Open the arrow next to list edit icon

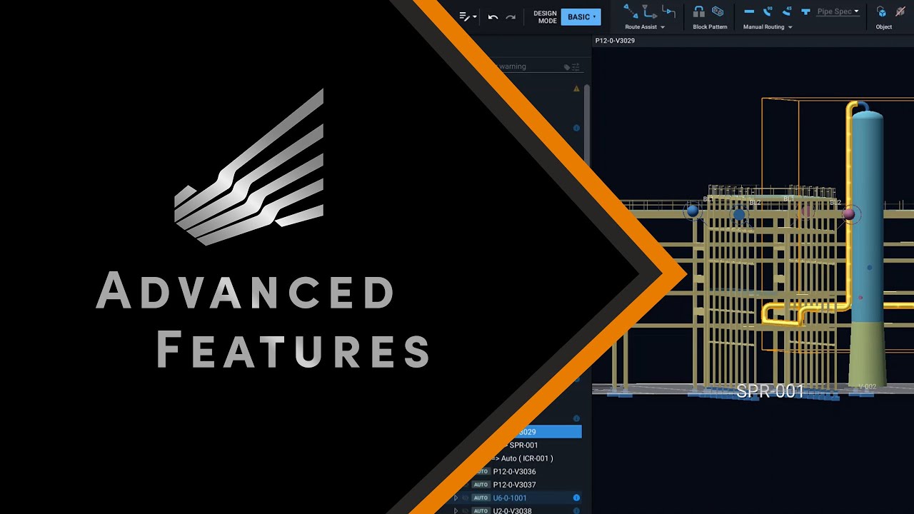[475, 17]
